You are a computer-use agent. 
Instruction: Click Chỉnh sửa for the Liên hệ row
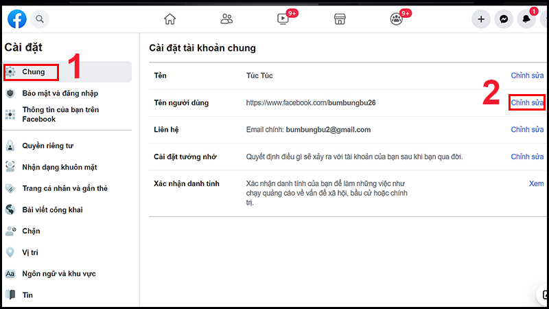coord(527,130)
